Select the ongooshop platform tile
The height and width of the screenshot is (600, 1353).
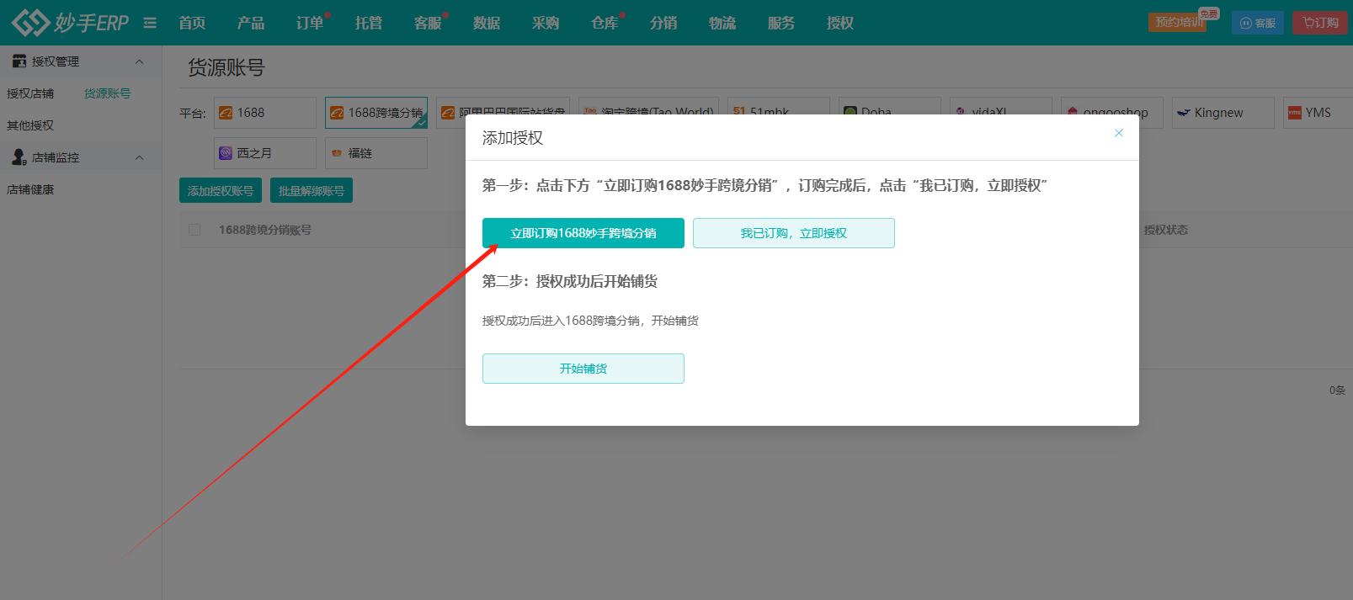(1112, 113)
